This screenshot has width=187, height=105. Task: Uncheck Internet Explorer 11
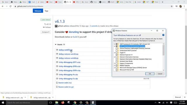point(117,55)
